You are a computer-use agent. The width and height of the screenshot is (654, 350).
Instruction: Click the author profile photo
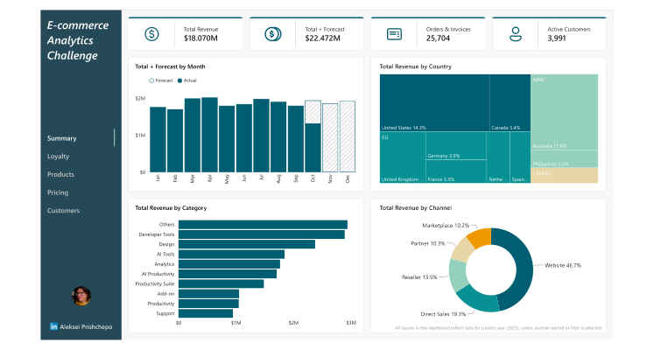click(x=81, y=296)
